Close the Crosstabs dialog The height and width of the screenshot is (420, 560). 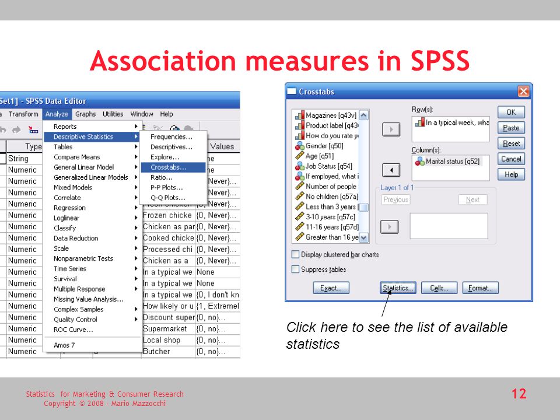523,92
